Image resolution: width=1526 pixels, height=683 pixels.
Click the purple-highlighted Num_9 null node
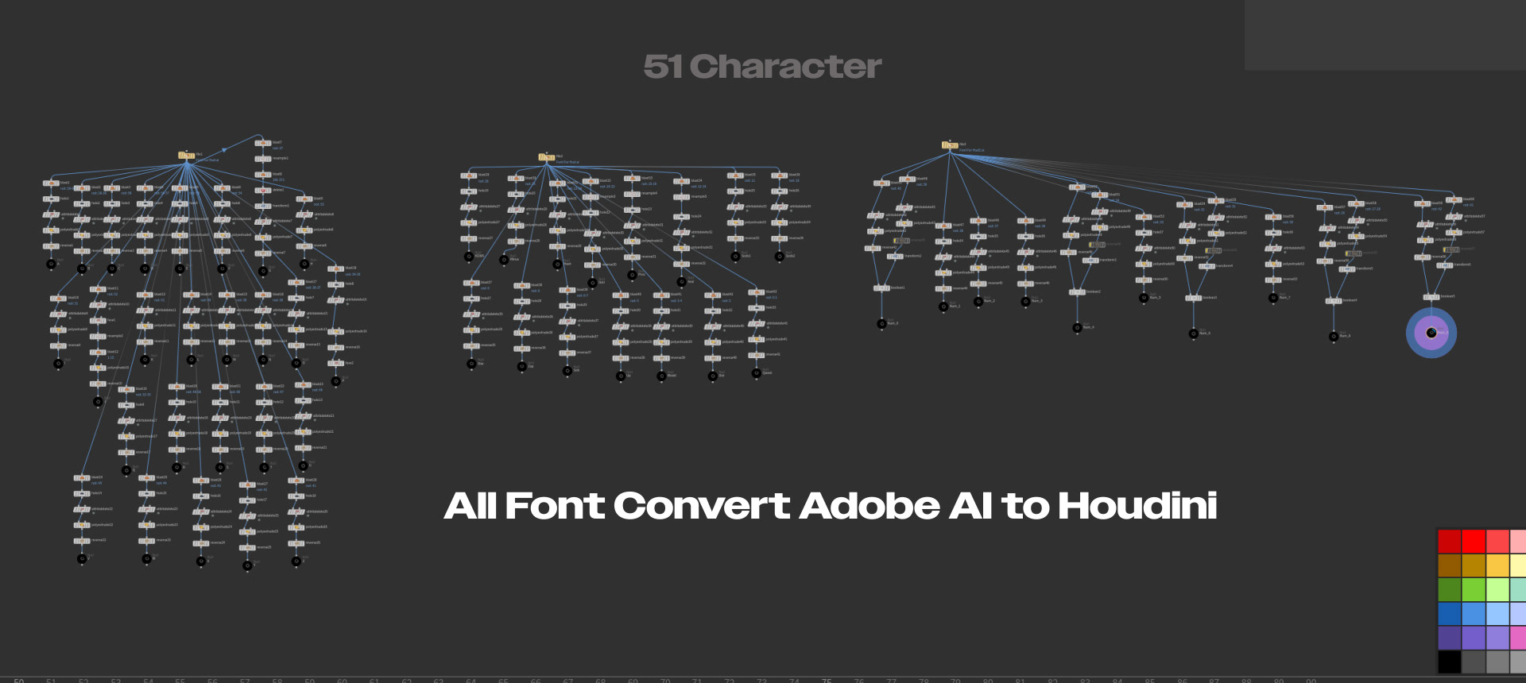click(x=1431, y=333)
